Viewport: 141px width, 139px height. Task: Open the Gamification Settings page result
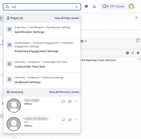(x=42, y=30)
